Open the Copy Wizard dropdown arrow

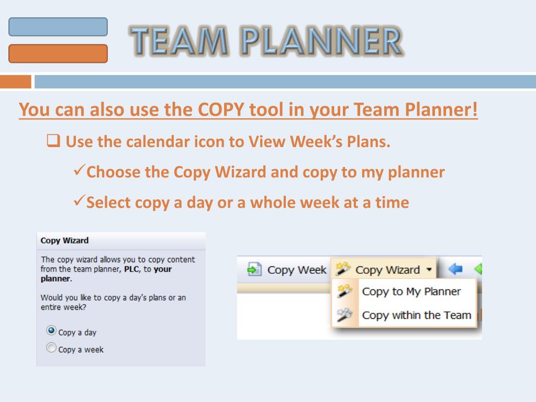[x=429, y=270]
